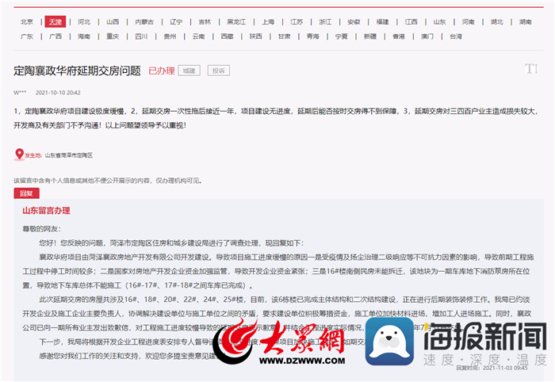Select the highlighted 天津 tab

pyautogui.click(x=55, y=22)
